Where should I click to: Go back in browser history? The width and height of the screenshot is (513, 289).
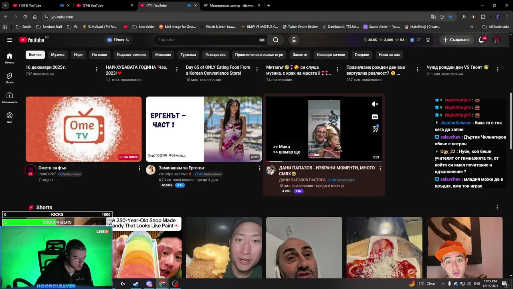click(6, 17)
